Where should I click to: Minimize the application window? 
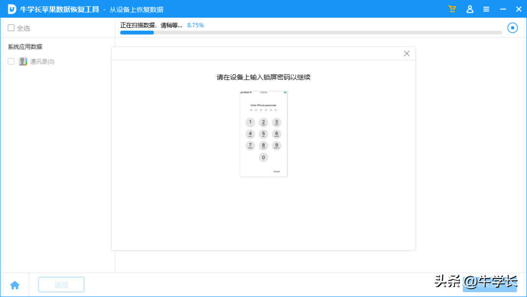(x=503, y=9)
